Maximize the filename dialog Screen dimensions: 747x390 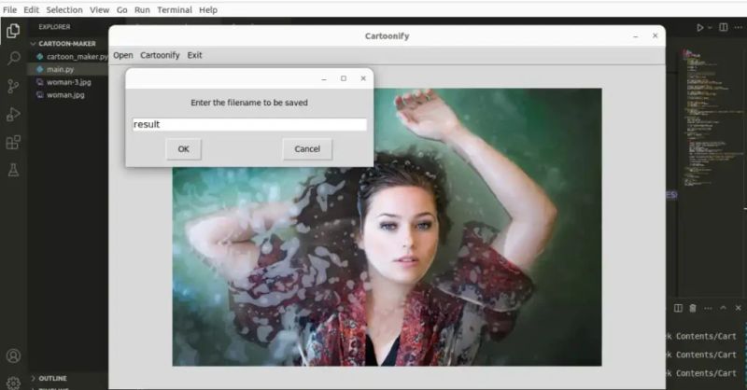344,78
